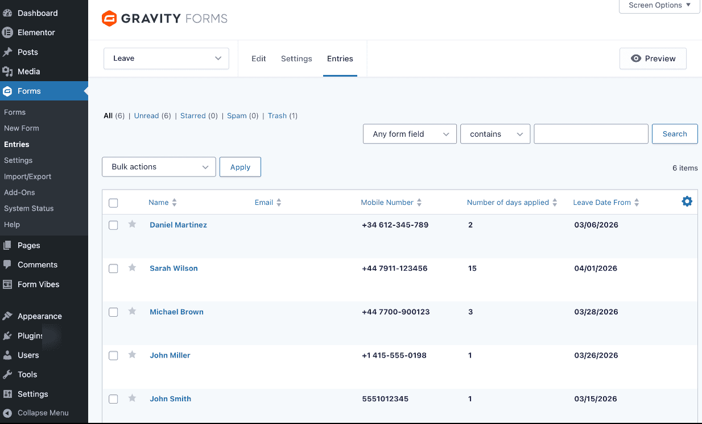Star the Daniel Martinez entry
Screen dimensions: 702x424
(x=132, y=224)
